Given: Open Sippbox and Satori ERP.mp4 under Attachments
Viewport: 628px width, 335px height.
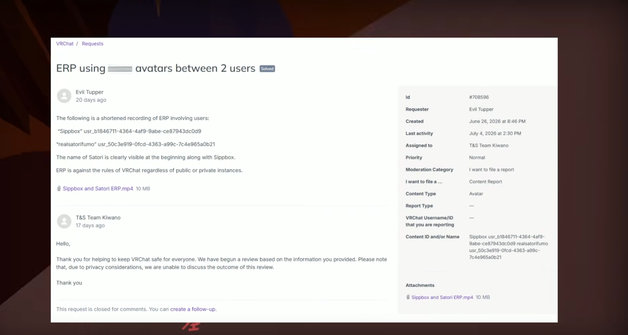Looking at the screenshot, I should [442, 297].
